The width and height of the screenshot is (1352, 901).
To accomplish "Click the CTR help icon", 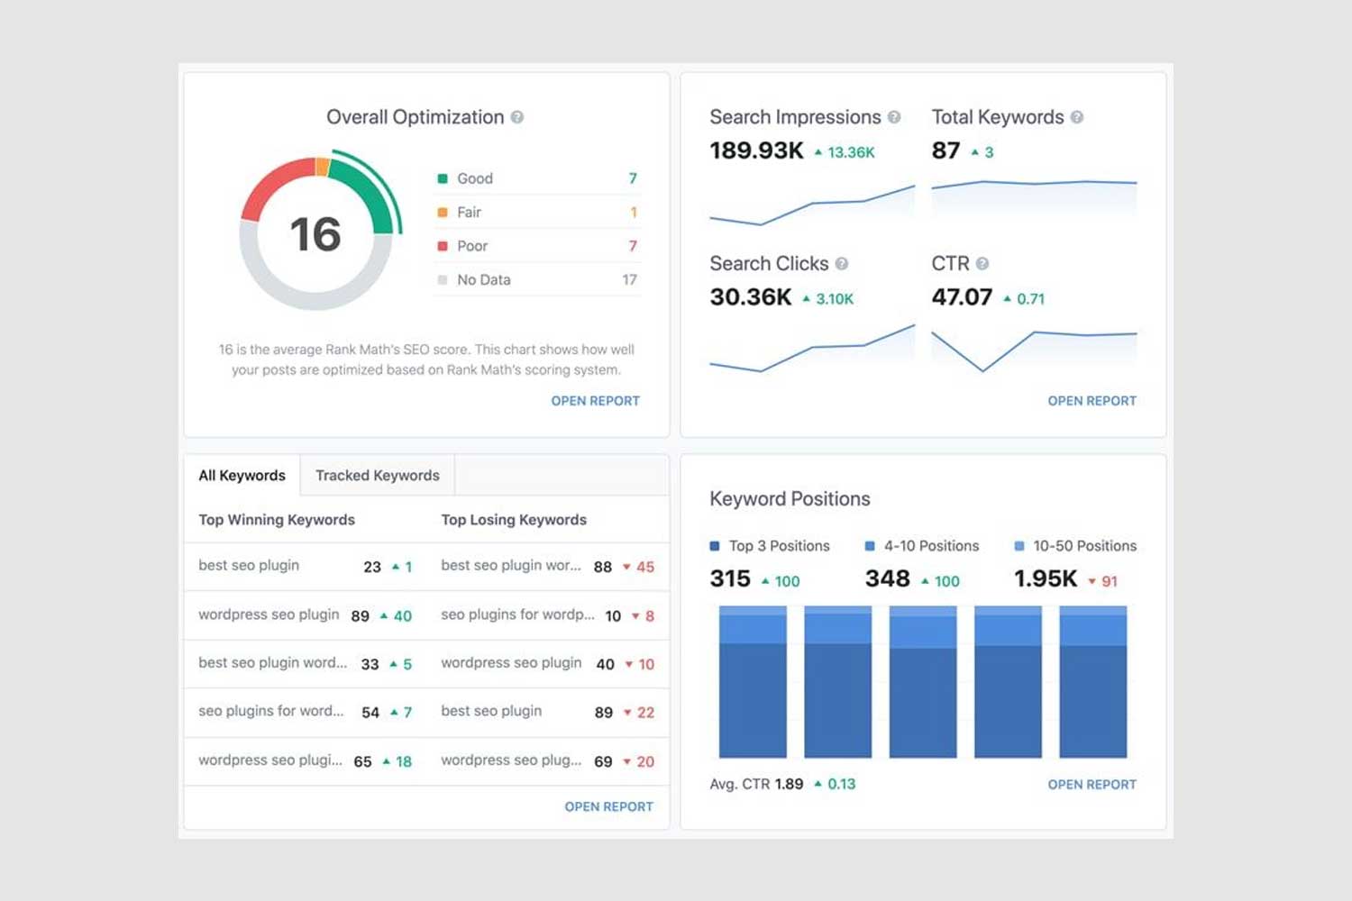I will point(982,264).
